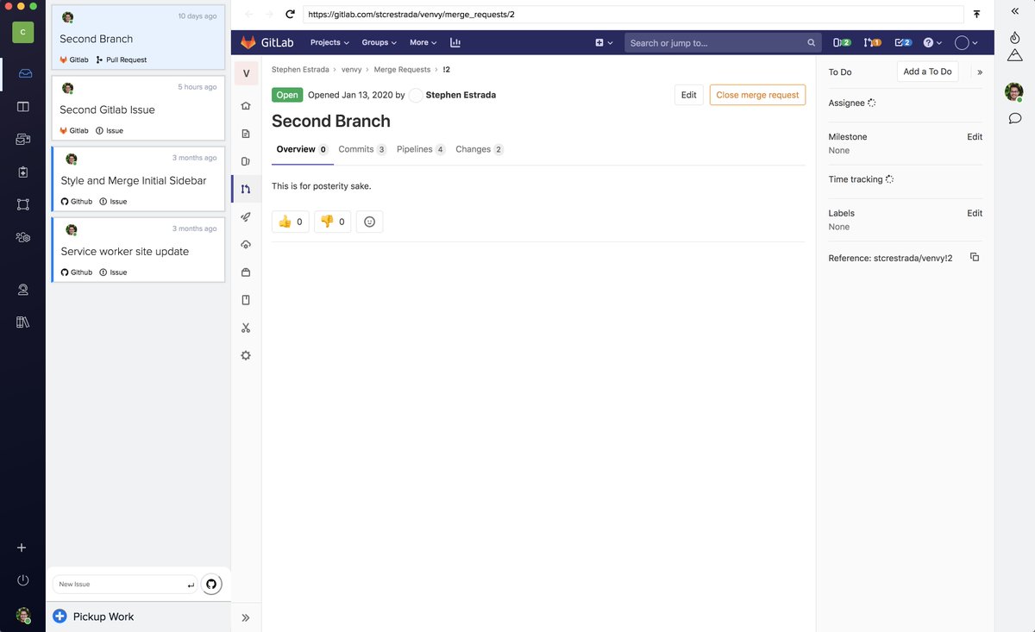The width and height of the screenshot is (1035, 632).
Task: Click the GitHub icon next to New Issue
Action: (211, 585)
